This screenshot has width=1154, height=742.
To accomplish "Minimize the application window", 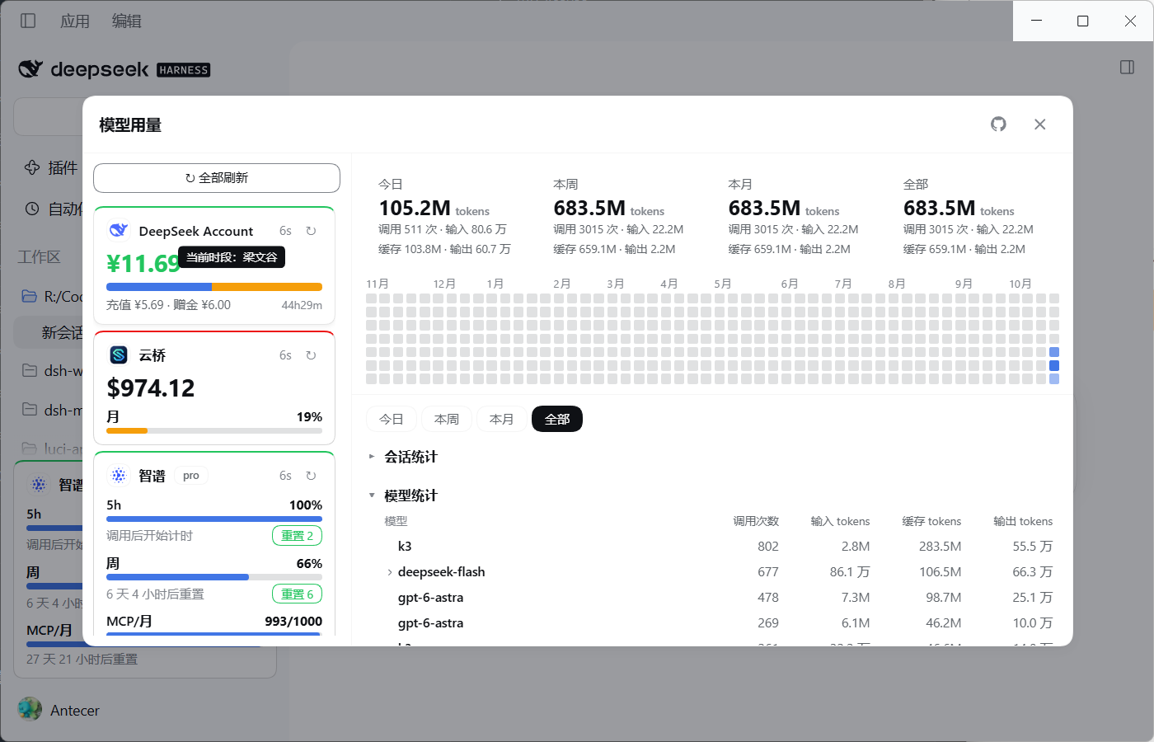I will [1037, 21].
